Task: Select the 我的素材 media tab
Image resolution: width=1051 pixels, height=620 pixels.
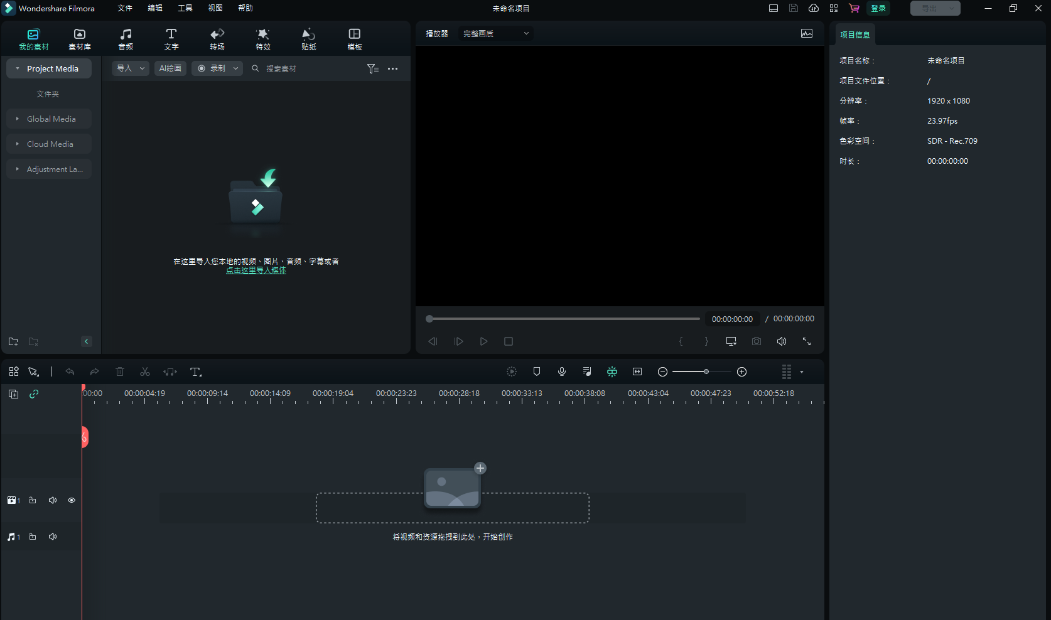Action: point(34,39)
